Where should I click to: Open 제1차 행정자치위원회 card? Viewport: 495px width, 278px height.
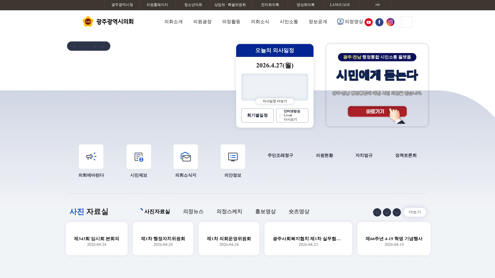click(x=163, y=239)
